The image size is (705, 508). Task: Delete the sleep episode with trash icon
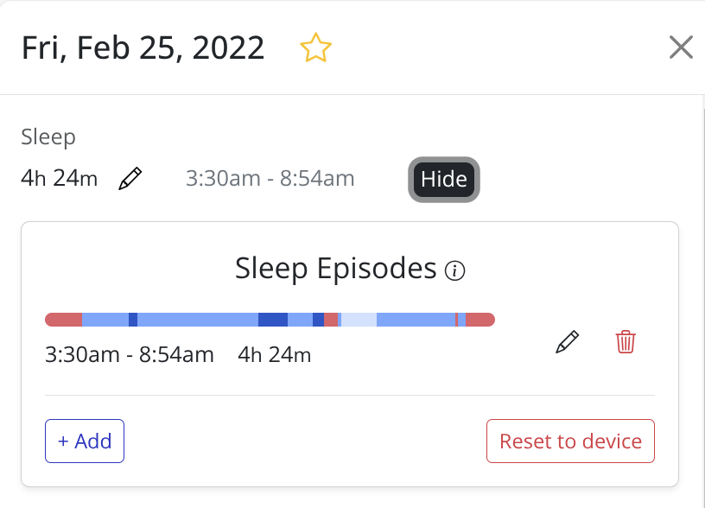(626, 342)
